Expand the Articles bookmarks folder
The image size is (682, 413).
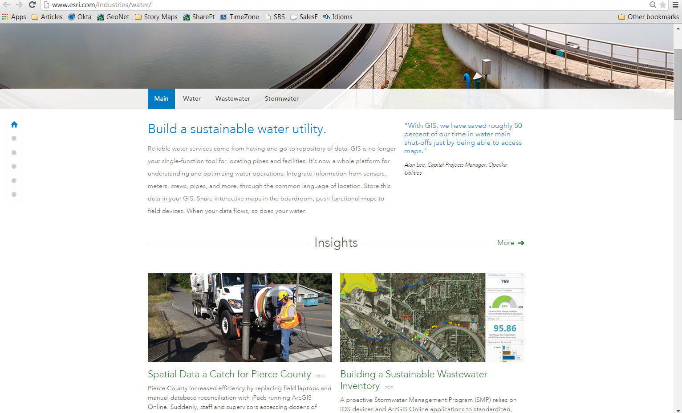click(47, 17)
